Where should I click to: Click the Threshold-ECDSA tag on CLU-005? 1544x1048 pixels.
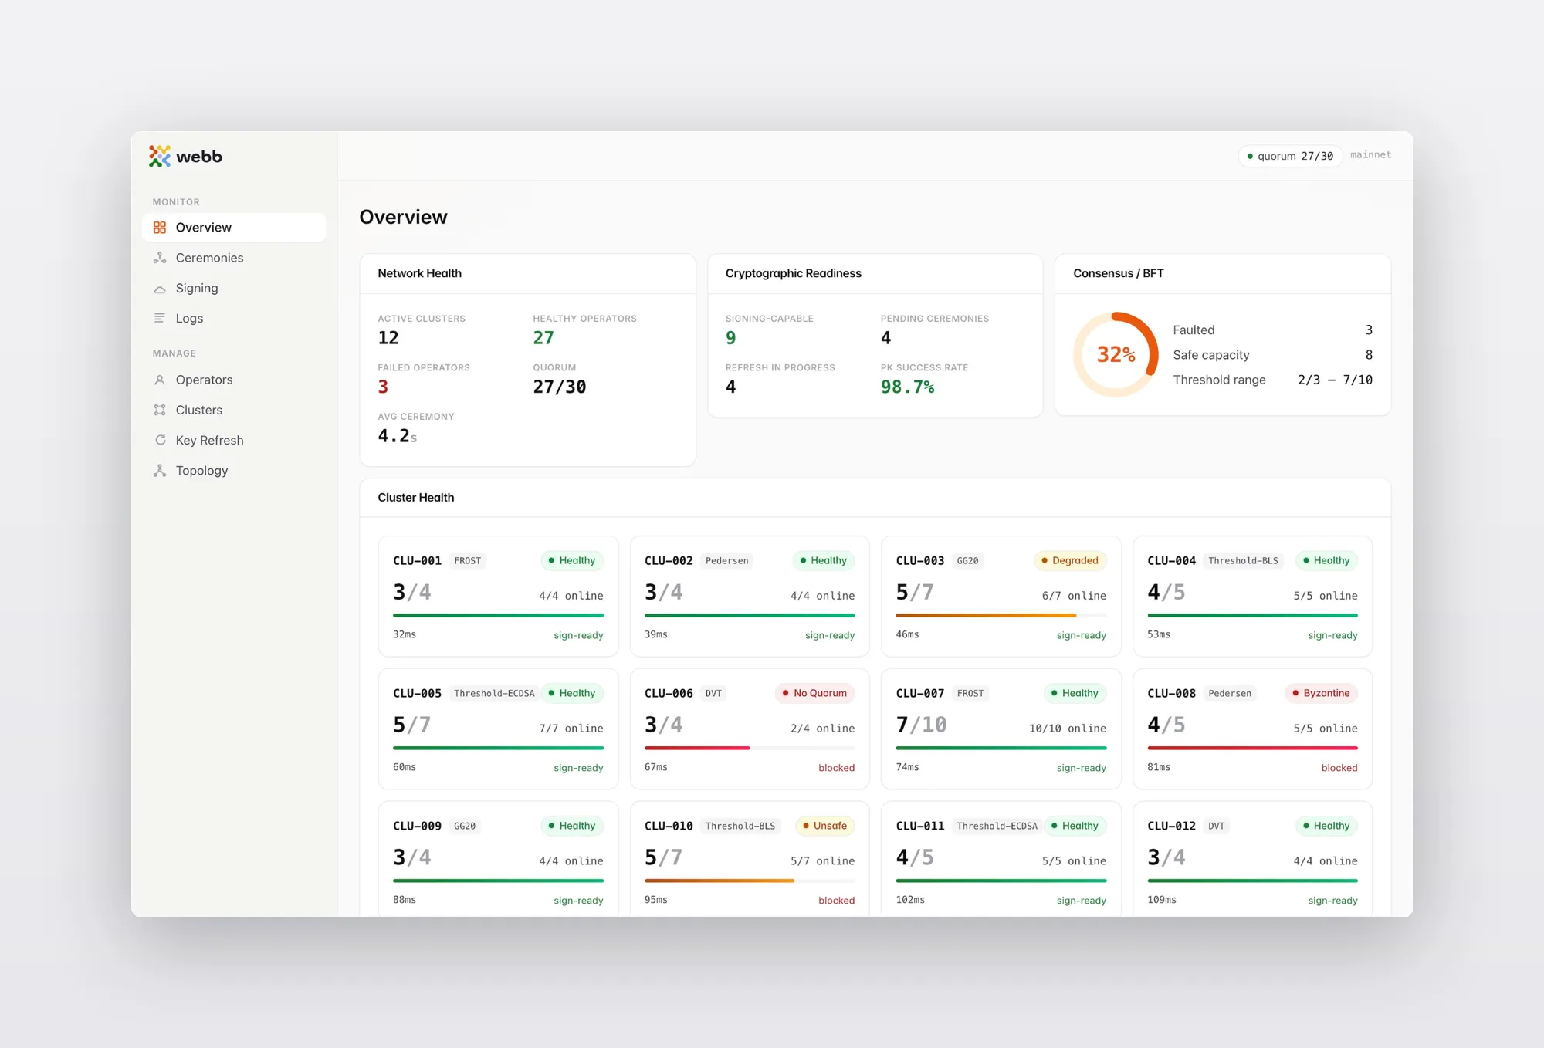click(494, 694)
